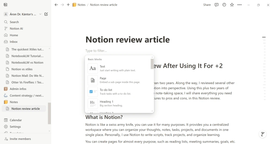273x144 pixels.
Task: Click the Aa Text block icon
Action: [x=93, y=68]
